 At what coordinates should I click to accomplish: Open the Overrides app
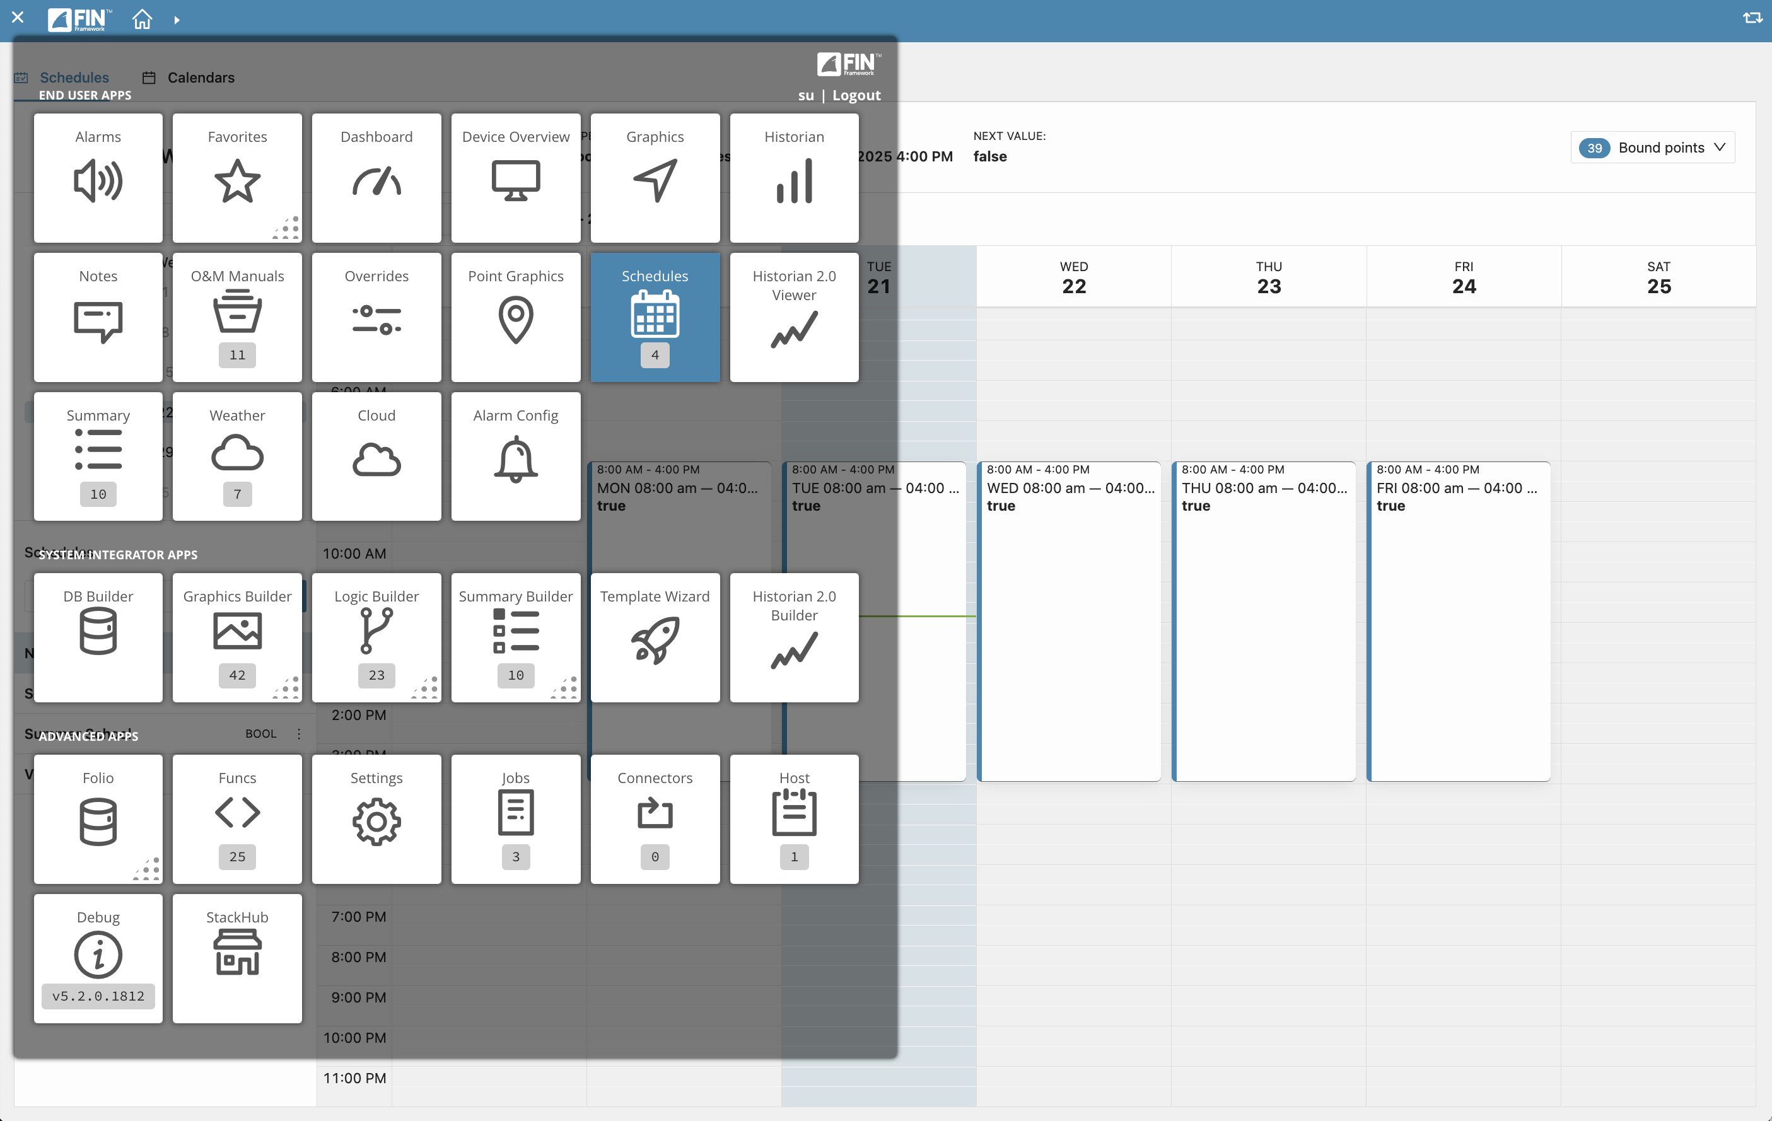click(376, 317)
